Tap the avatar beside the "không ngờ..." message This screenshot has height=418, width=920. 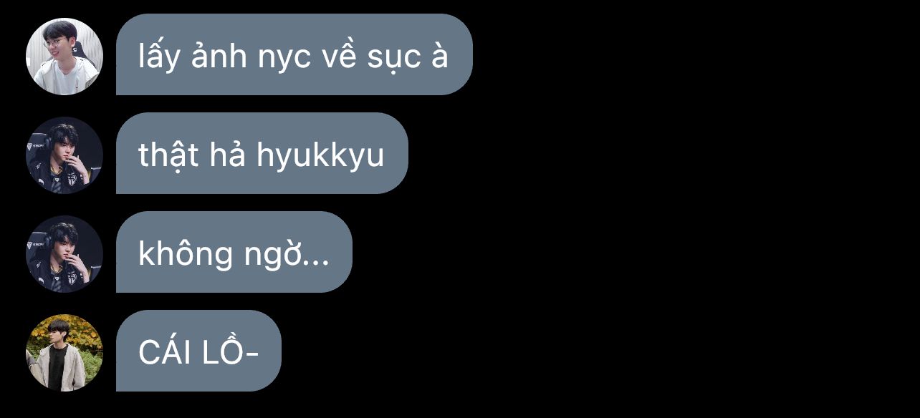pos(64,254)
